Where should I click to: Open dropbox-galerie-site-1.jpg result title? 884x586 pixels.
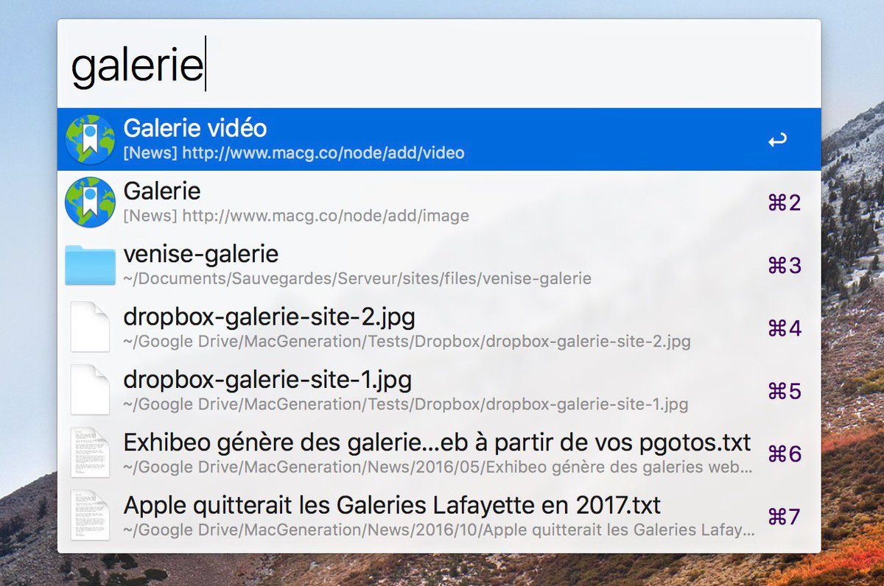[x=268, y=380]
